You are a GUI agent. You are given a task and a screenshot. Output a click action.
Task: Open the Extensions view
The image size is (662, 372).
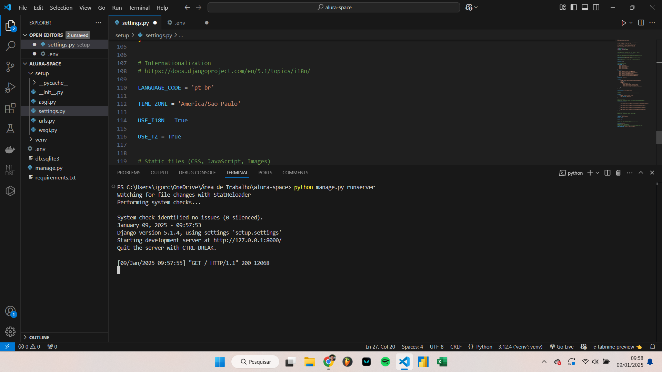10,108
